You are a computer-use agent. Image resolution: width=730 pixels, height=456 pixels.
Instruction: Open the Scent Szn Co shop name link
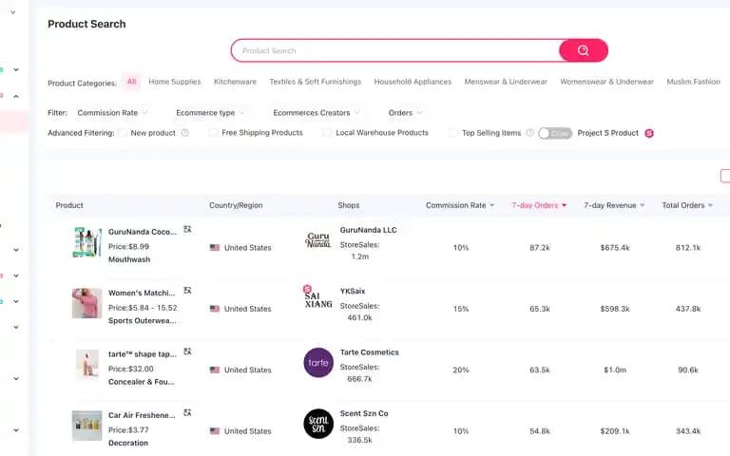pos(364,413)
